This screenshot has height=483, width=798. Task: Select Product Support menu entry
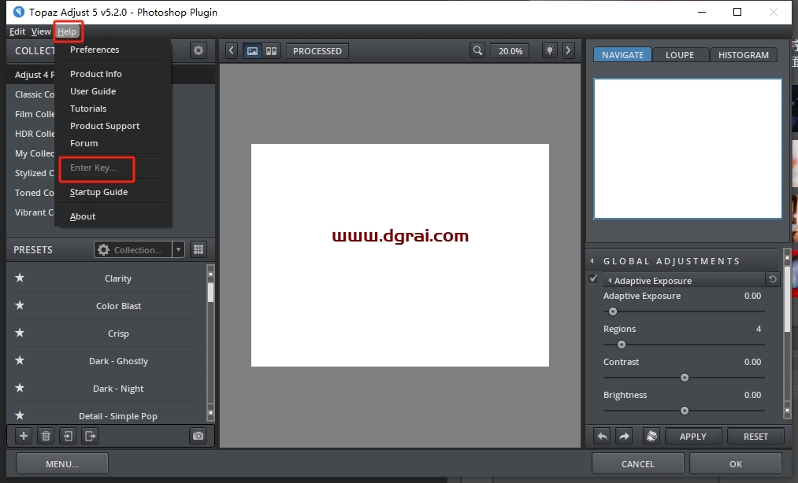point(105,126)
